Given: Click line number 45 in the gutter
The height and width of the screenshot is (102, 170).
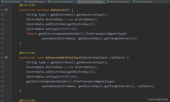Looking at the screenshot, I should (x=2, y=15).
